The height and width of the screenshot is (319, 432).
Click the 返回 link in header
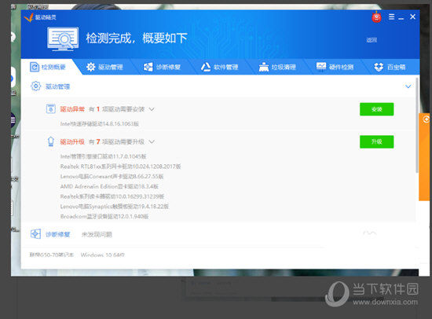pyautogui.click(x=372, y=40)
